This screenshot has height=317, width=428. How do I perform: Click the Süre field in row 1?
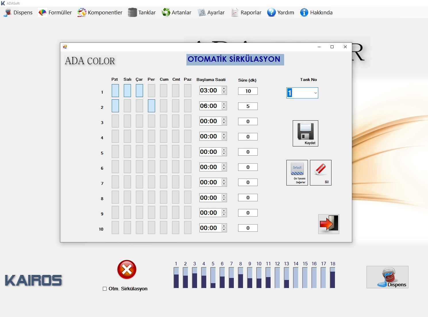click(x=248, y=91)
